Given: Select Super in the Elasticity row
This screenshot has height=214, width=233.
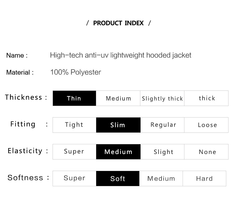Looking at the screenshot, I should pyautogui.click(x=74, y=151).
